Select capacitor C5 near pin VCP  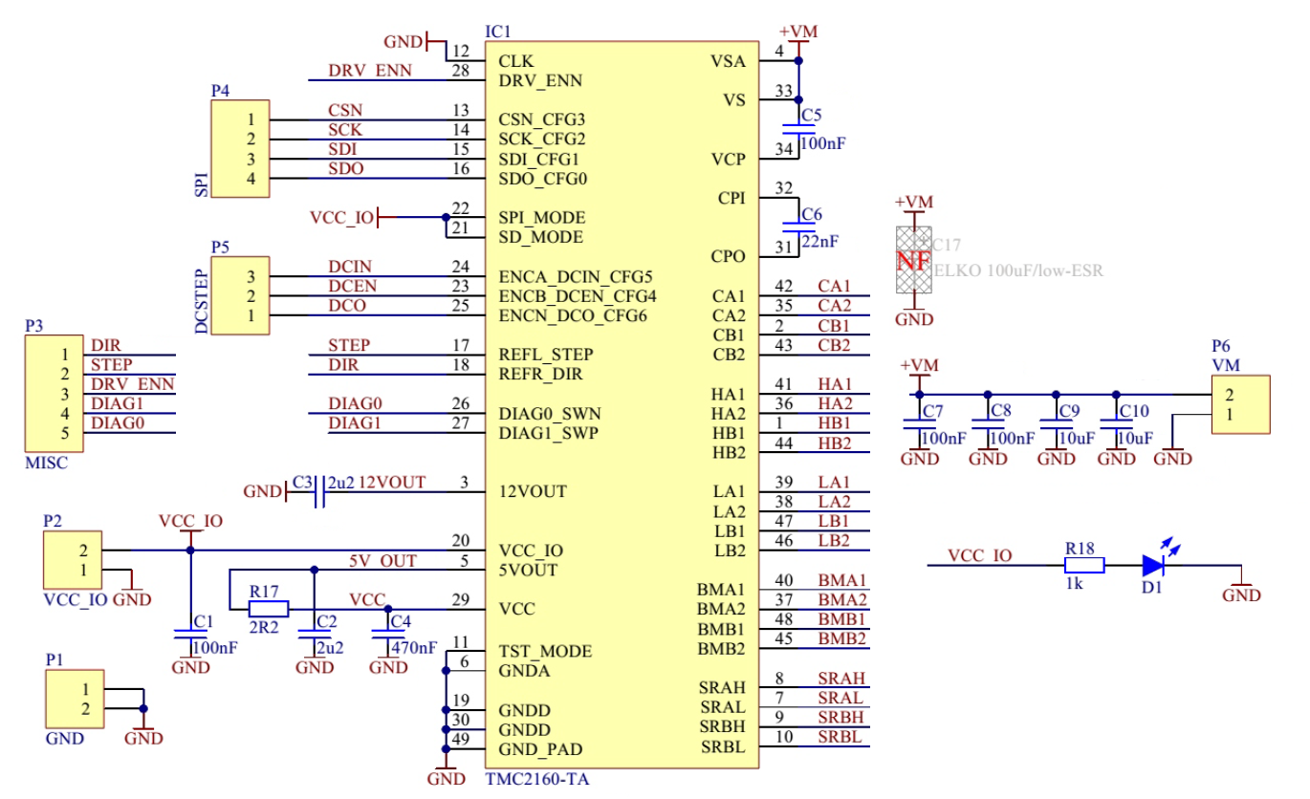coord(798,127)
